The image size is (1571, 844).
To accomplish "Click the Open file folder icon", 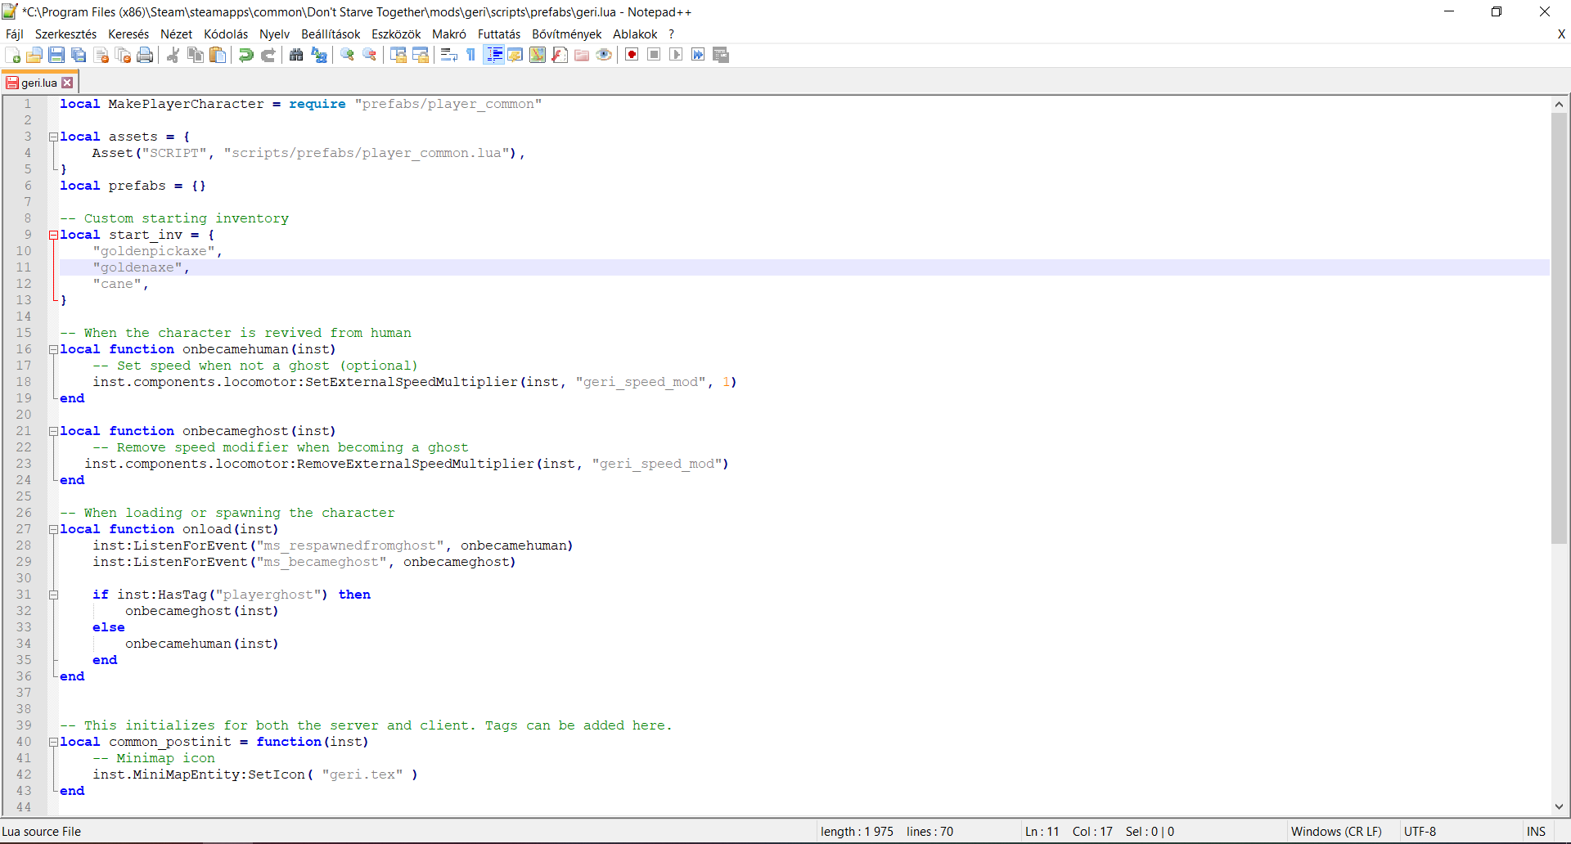I will tap(34, 55).
